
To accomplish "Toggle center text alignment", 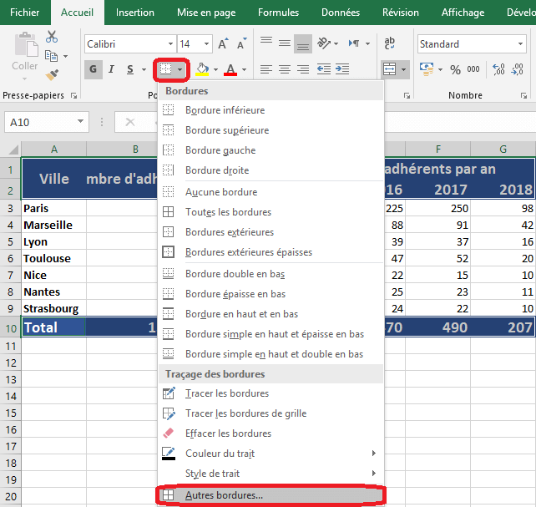I will coord(284,70).
